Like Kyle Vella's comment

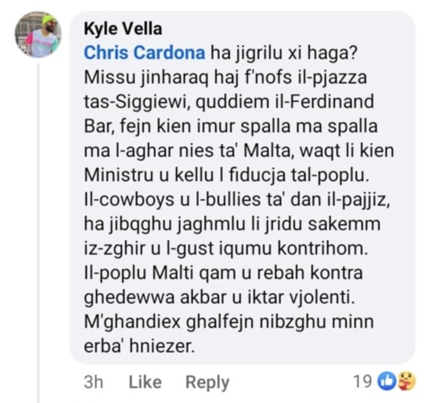(x=144, y=382)
